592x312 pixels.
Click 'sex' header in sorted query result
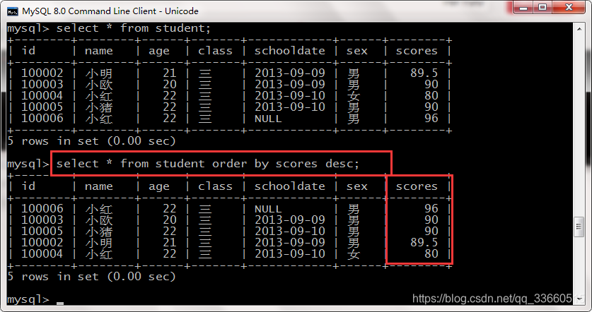pos(356,186)
